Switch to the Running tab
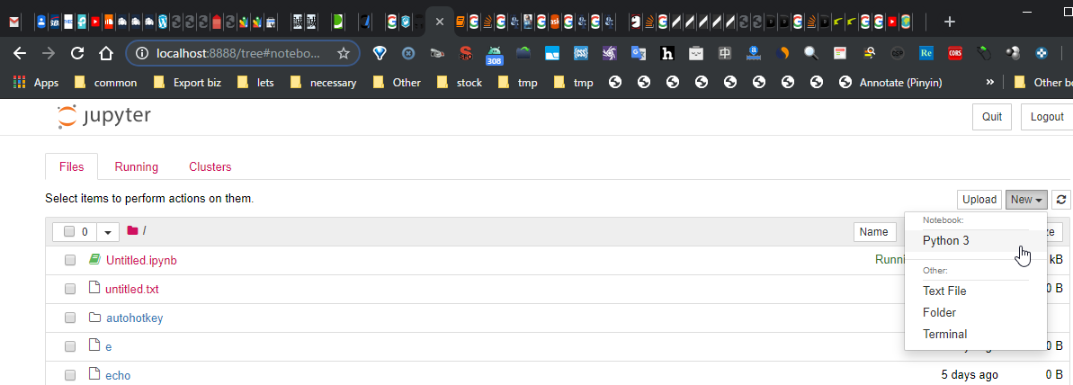 click(136, 166)
